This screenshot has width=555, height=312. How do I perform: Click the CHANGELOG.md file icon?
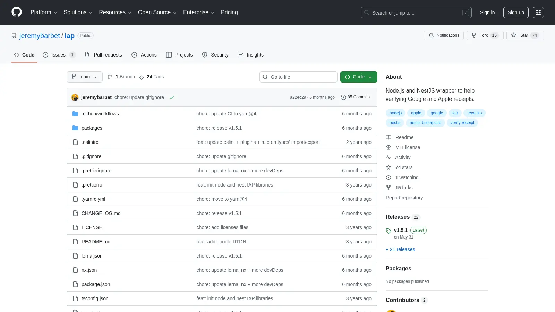pyautogui.click(x=75, y=213)
